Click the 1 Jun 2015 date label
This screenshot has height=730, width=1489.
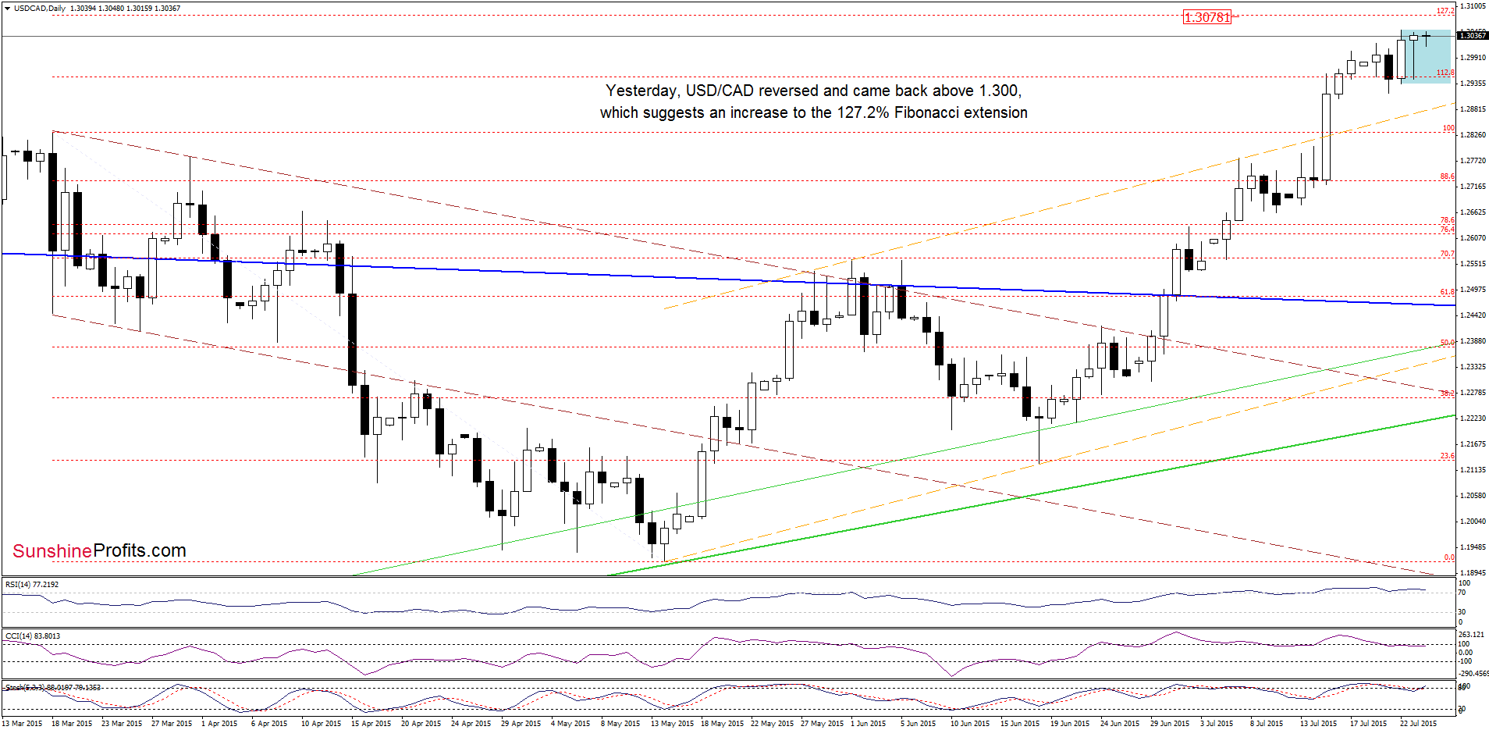[869, 724]
